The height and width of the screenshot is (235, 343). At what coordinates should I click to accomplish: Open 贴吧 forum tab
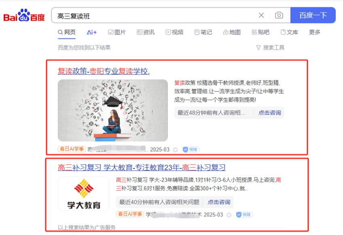point(260,32)
